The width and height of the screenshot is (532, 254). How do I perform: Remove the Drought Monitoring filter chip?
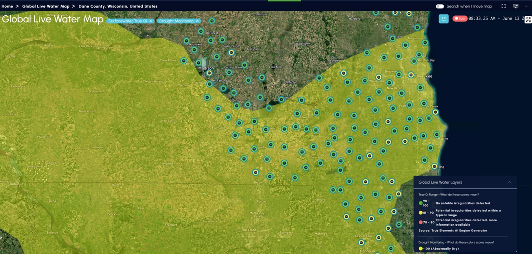[197, 21]
